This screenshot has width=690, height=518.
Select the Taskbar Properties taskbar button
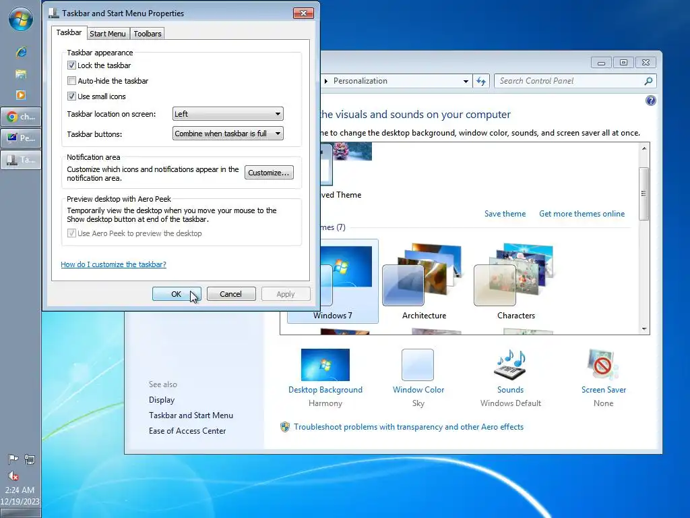click(x=21, y=159)
